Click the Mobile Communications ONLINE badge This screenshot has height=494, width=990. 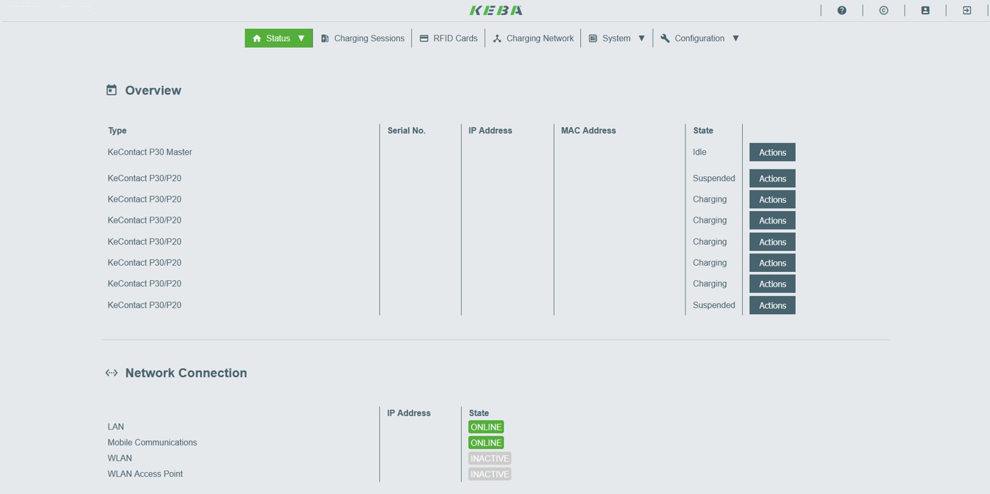pyautogui.click(x=486, y=443)
